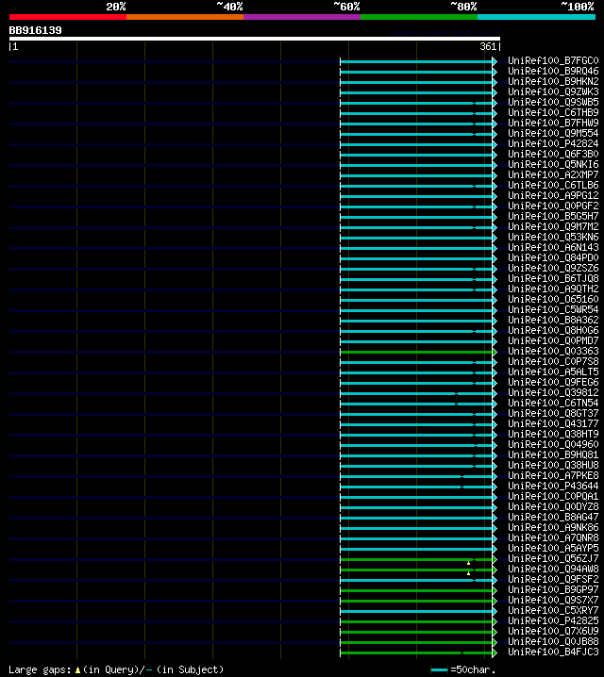Click the UniRef100_Q0JB88 label
Image resolution: width=604 pixels, height=677 pixels.
click(x=553, y=641)
